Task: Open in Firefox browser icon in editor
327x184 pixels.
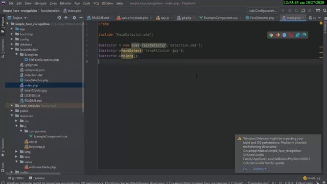Action: tap(277, 35)
